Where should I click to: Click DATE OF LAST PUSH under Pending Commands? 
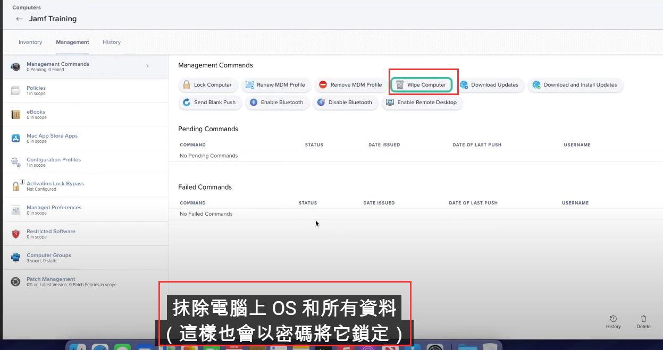coord(477,145)
